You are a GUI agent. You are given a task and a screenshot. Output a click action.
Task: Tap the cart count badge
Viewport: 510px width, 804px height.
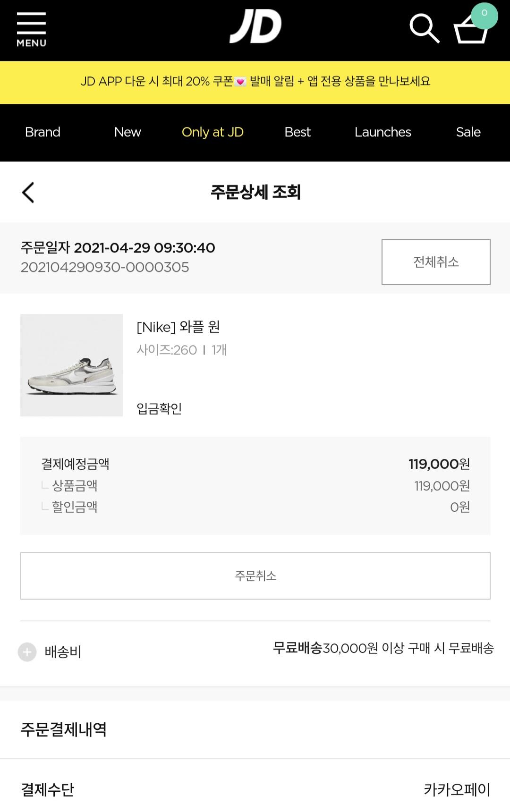(x=484, y=14)
